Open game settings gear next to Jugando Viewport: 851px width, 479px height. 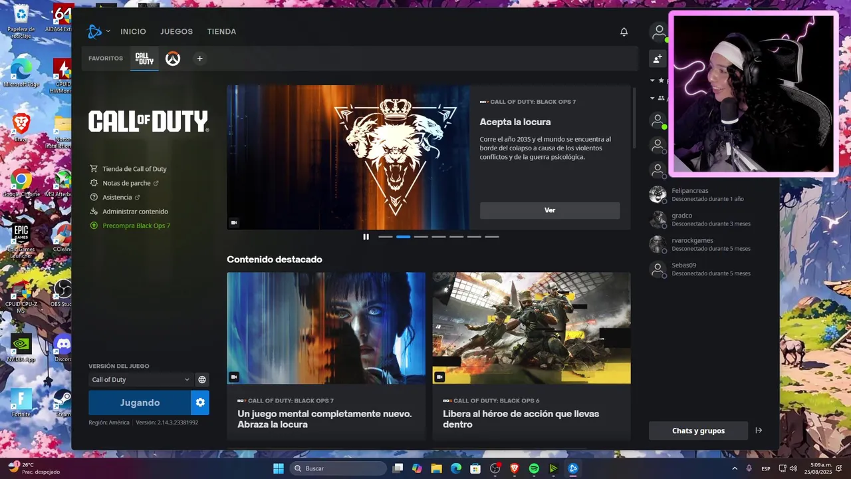click(200, 402)
